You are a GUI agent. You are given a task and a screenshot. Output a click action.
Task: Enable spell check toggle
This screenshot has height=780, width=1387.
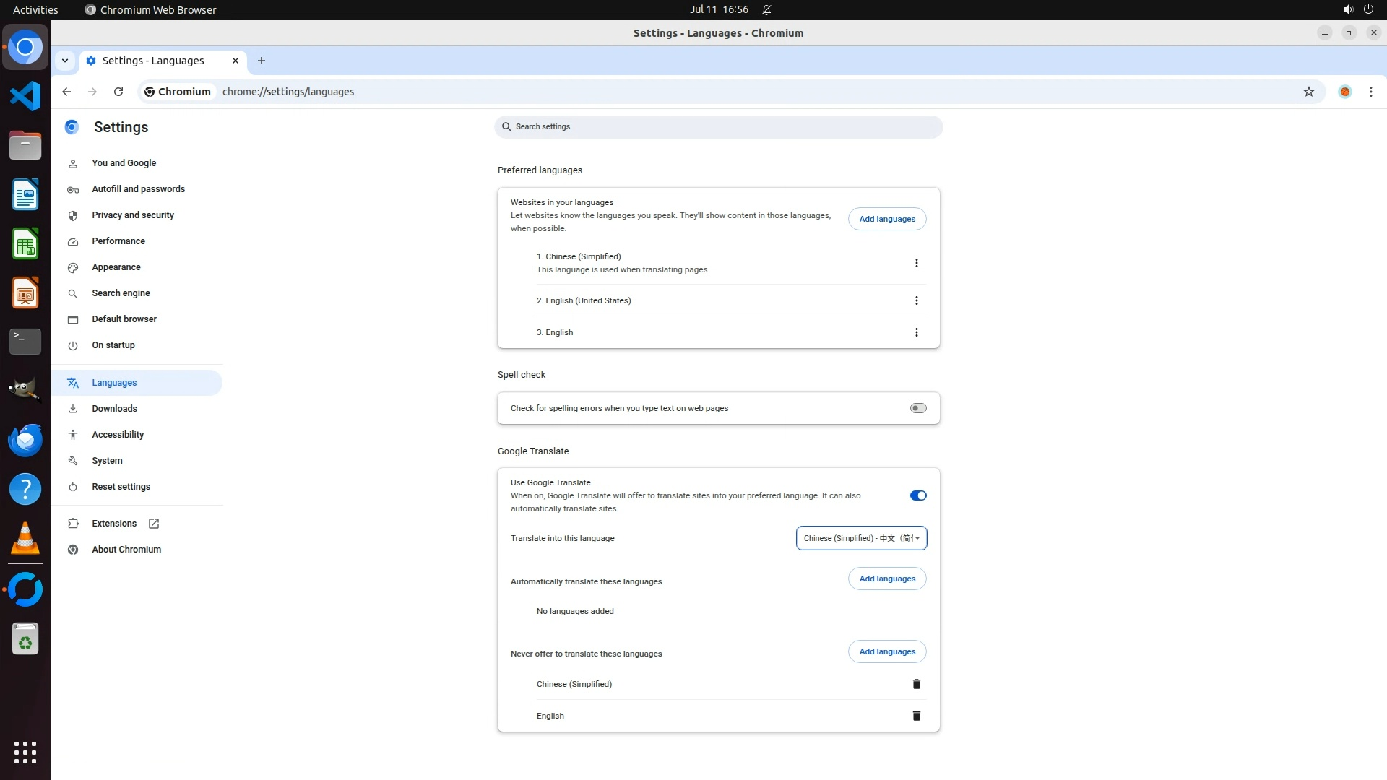coord(917,408)
